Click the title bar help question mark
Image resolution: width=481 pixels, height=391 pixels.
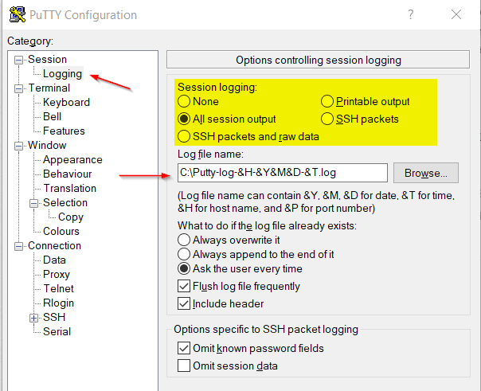tap(411, 15)
